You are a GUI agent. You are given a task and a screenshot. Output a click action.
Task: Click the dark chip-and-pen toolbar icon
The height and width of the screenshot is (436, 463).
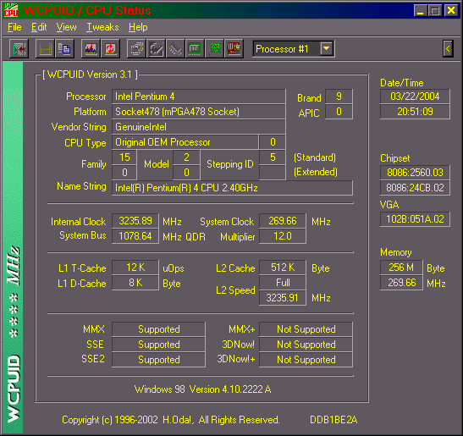(157, 49)
